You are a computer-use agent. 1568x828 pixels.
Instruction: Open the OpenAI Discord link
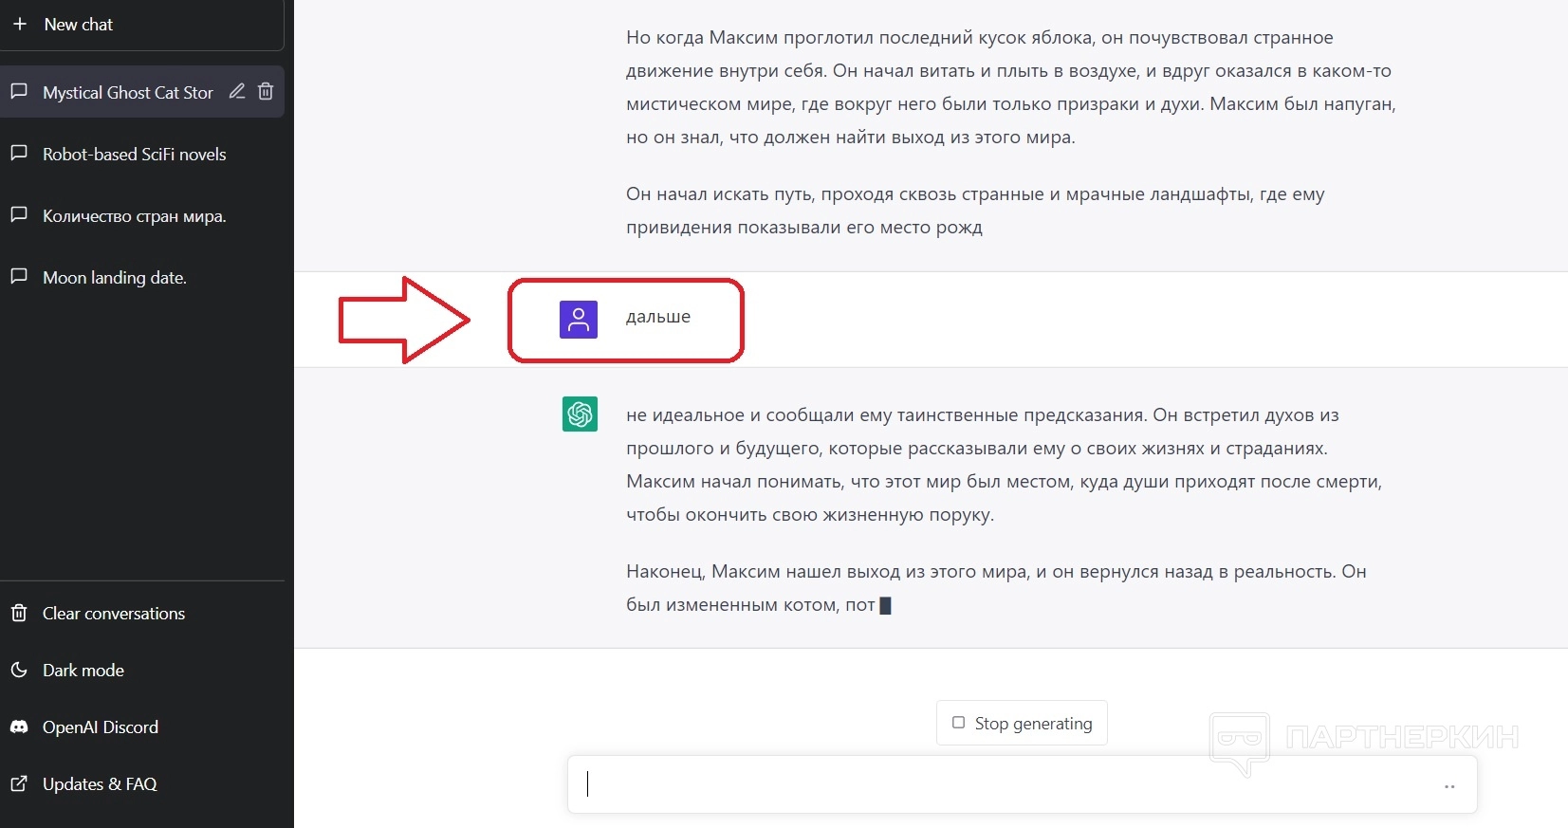pos(101,727)
